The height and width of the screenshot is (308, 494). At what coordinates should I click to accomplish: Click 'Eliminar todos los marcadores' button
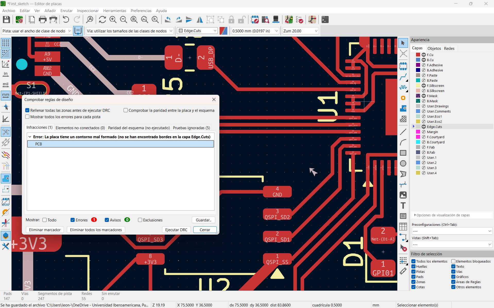click(x=96, y=230)
